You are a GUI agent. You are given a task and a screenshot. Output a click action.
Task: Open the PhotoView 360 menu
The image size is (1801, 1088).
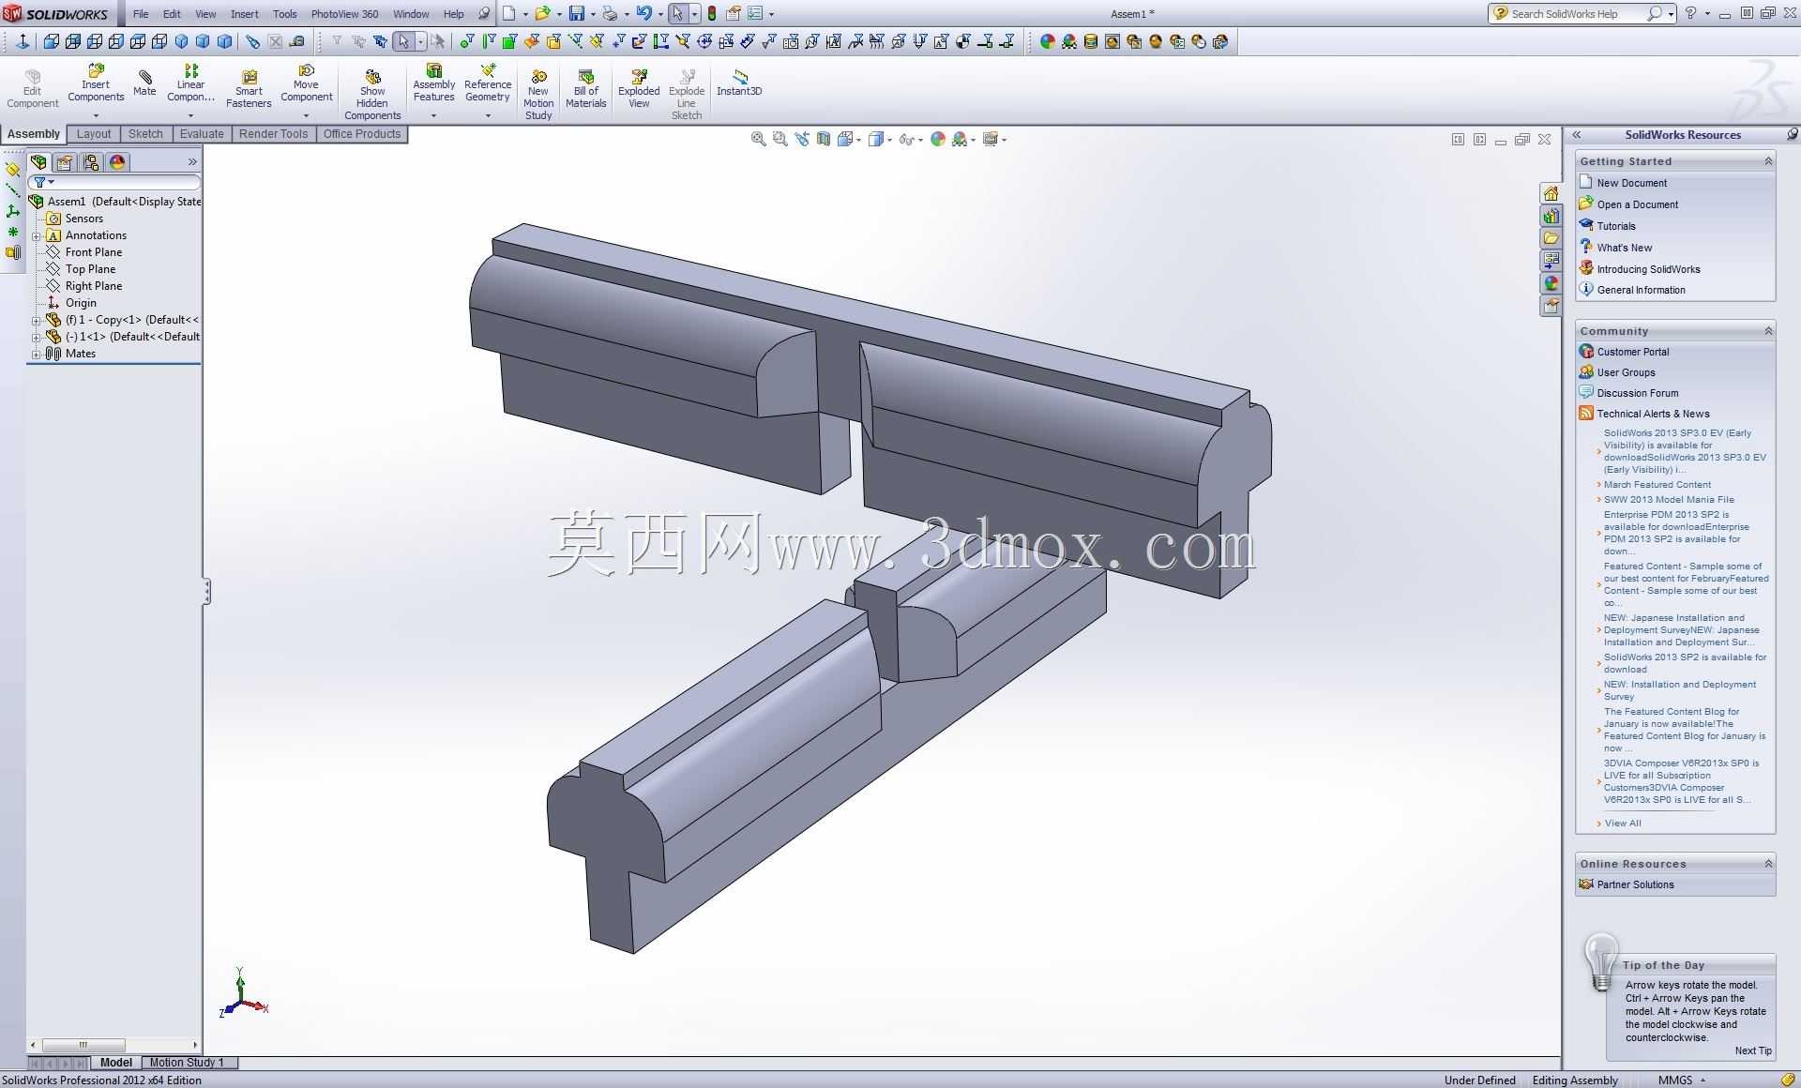click(x=344, y=14)
